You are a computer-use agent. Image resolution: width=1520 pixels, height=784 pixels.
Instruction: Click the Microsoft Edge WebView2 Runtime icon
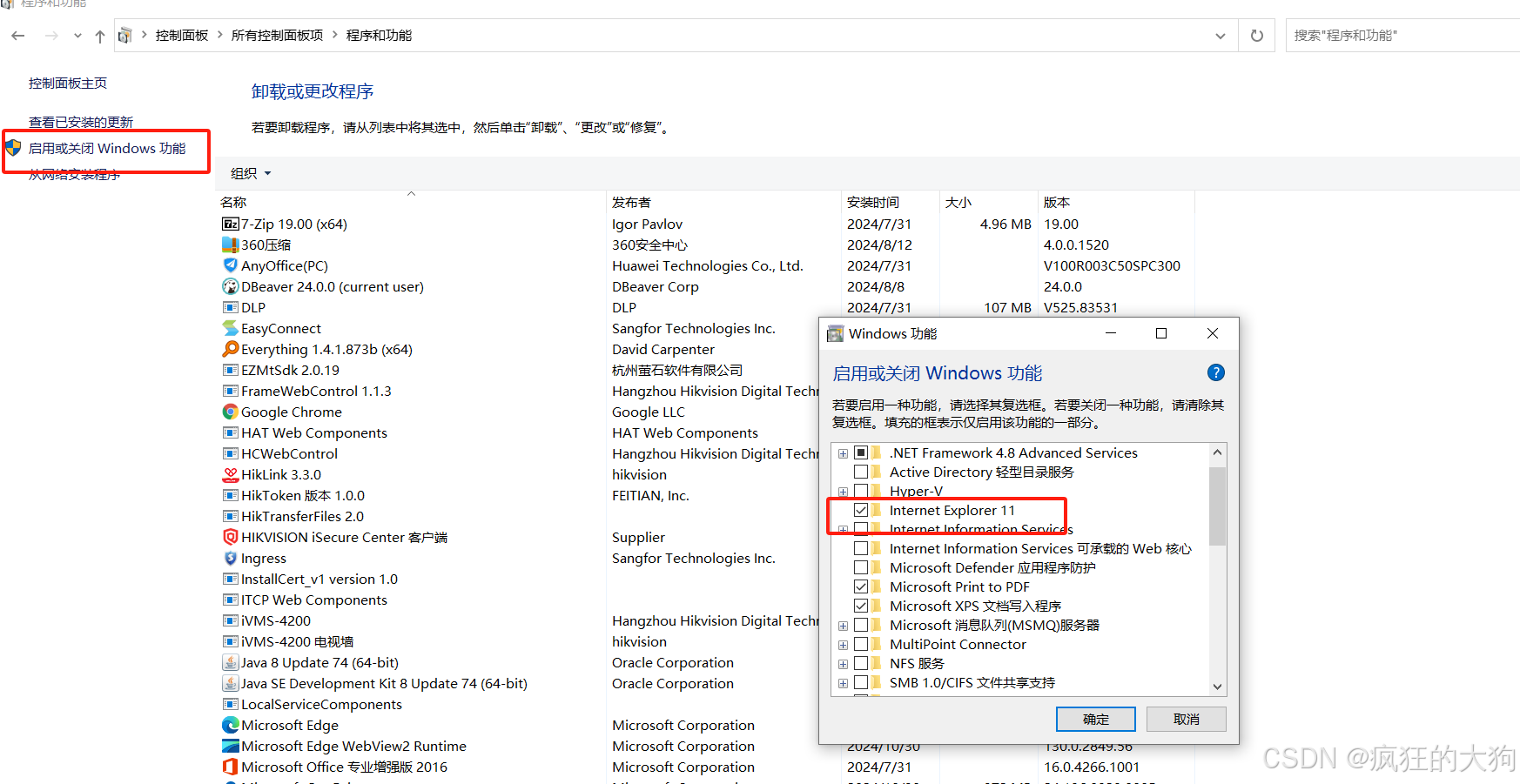pyautogui.click(x=230, y=746)
